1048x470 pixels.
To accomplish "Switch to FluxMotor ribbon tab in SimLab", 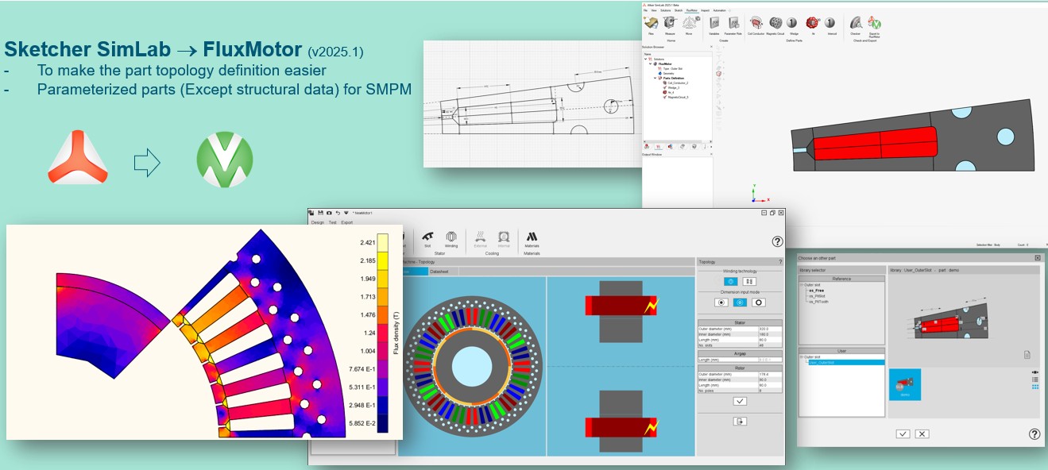I will click(692, 10).
